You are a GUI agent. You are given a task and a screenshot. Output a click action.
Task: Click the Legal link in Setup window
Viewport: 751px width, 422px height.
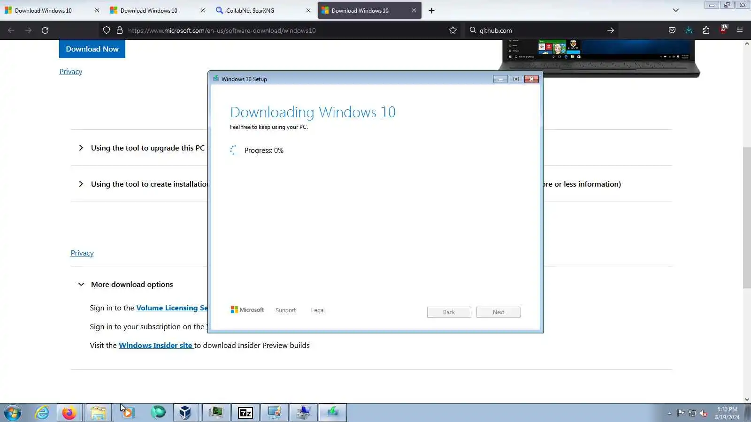[x=318, y=310]
